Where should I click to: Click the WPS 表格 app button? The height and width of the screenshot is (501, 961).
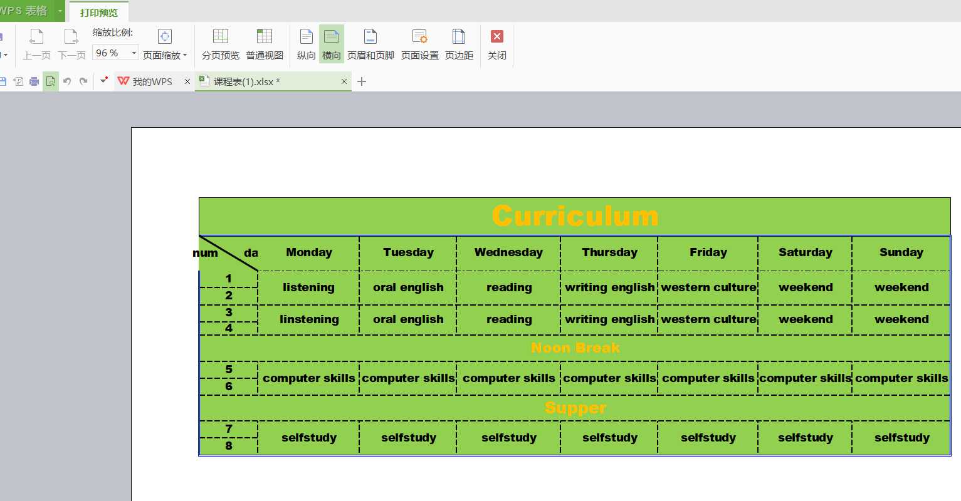(x=25, y=11)
